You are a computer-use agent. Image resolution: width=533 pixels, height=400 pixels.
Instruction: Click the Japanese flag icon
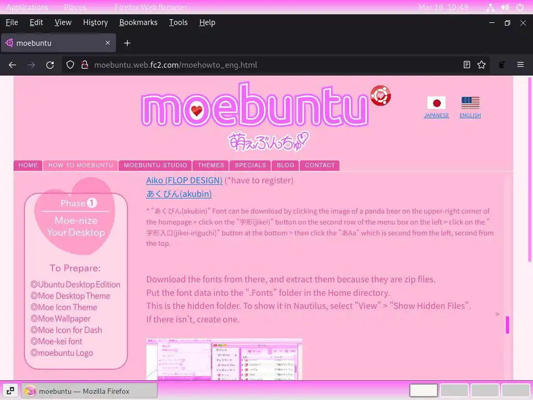(437, 103)
